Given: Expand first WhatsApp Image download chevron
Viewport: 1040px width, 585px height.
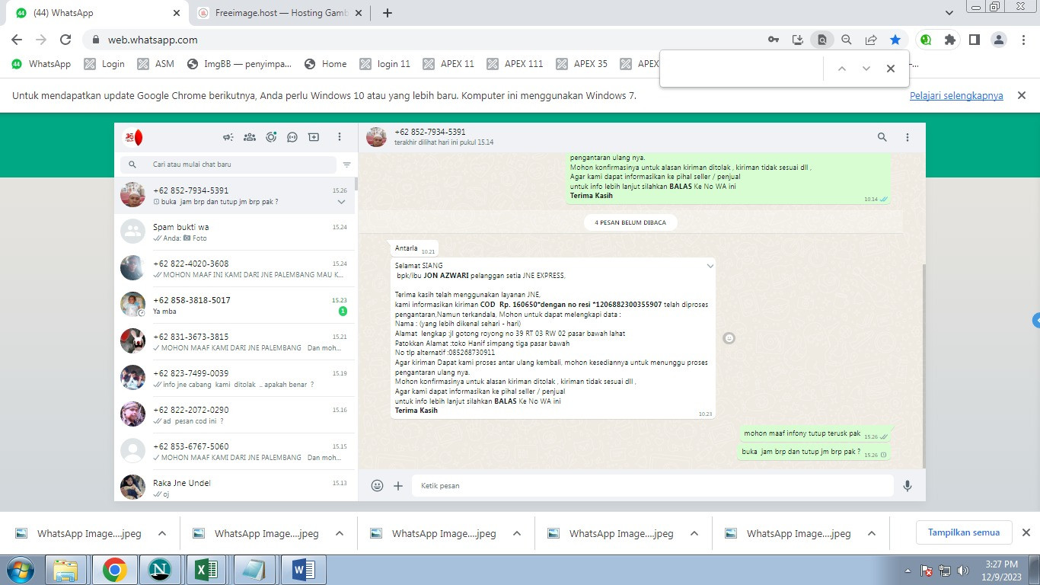Looking at the screenshot, I should point(162,534).
